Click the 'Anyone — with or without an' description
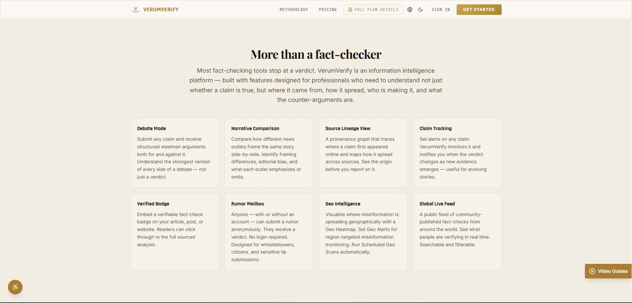Image resolution: width=632 pixels, height=303 pixels. tap(265, 237)
